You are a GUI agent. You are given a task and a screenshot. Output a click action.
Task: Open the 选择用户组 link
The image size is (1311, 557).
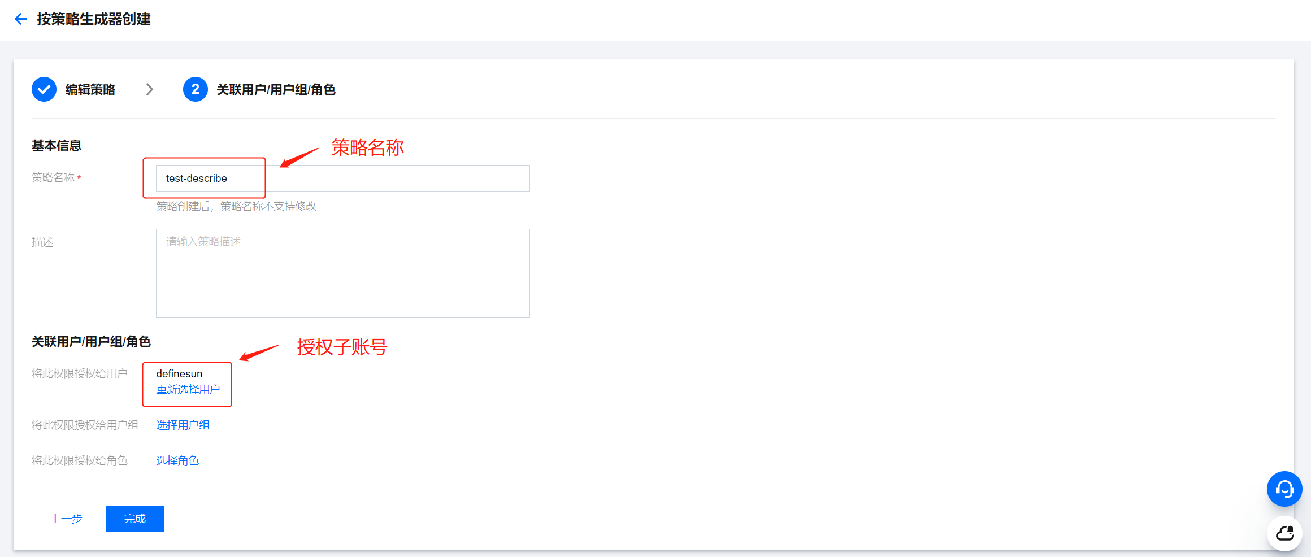[x=183, y=425]
